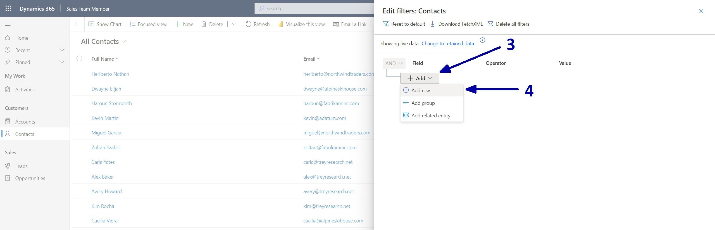715x230 pixels.
Task: Click email carla@treyresearch.net
Action: pos(328,162)
